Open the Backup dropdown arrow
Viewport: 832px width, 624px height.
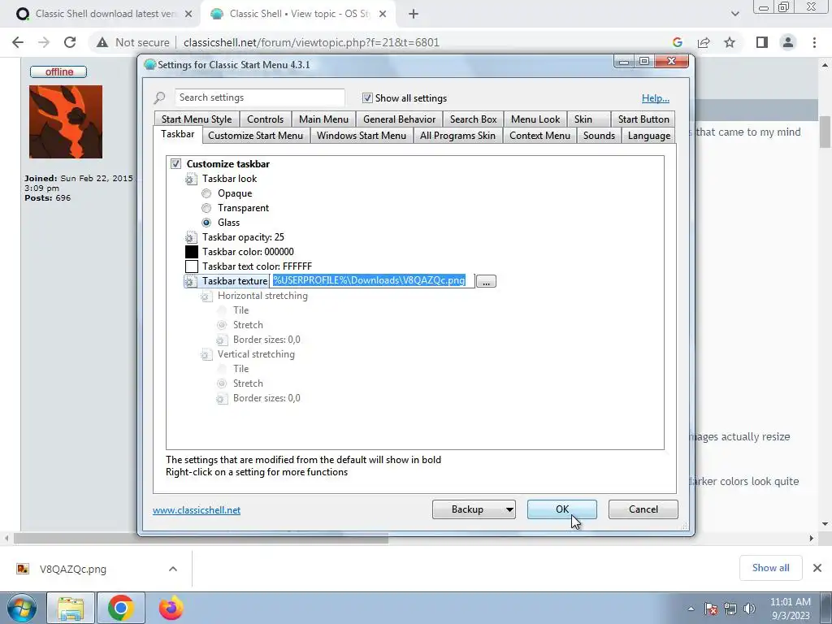pos(509,510)
